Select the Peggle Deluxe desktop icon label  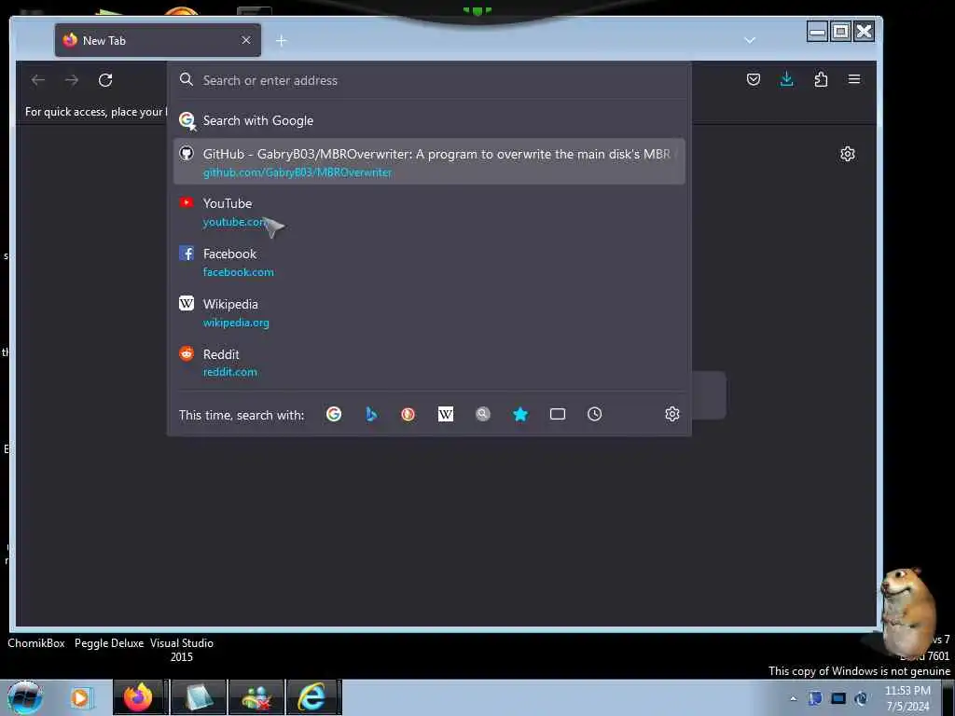pyautogui.click(x=109, y=643)
